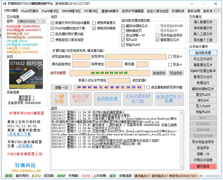Click 写选项字 button beside option bytes
223x180 pixels.
pyautogui.click(x=176, y=73)
